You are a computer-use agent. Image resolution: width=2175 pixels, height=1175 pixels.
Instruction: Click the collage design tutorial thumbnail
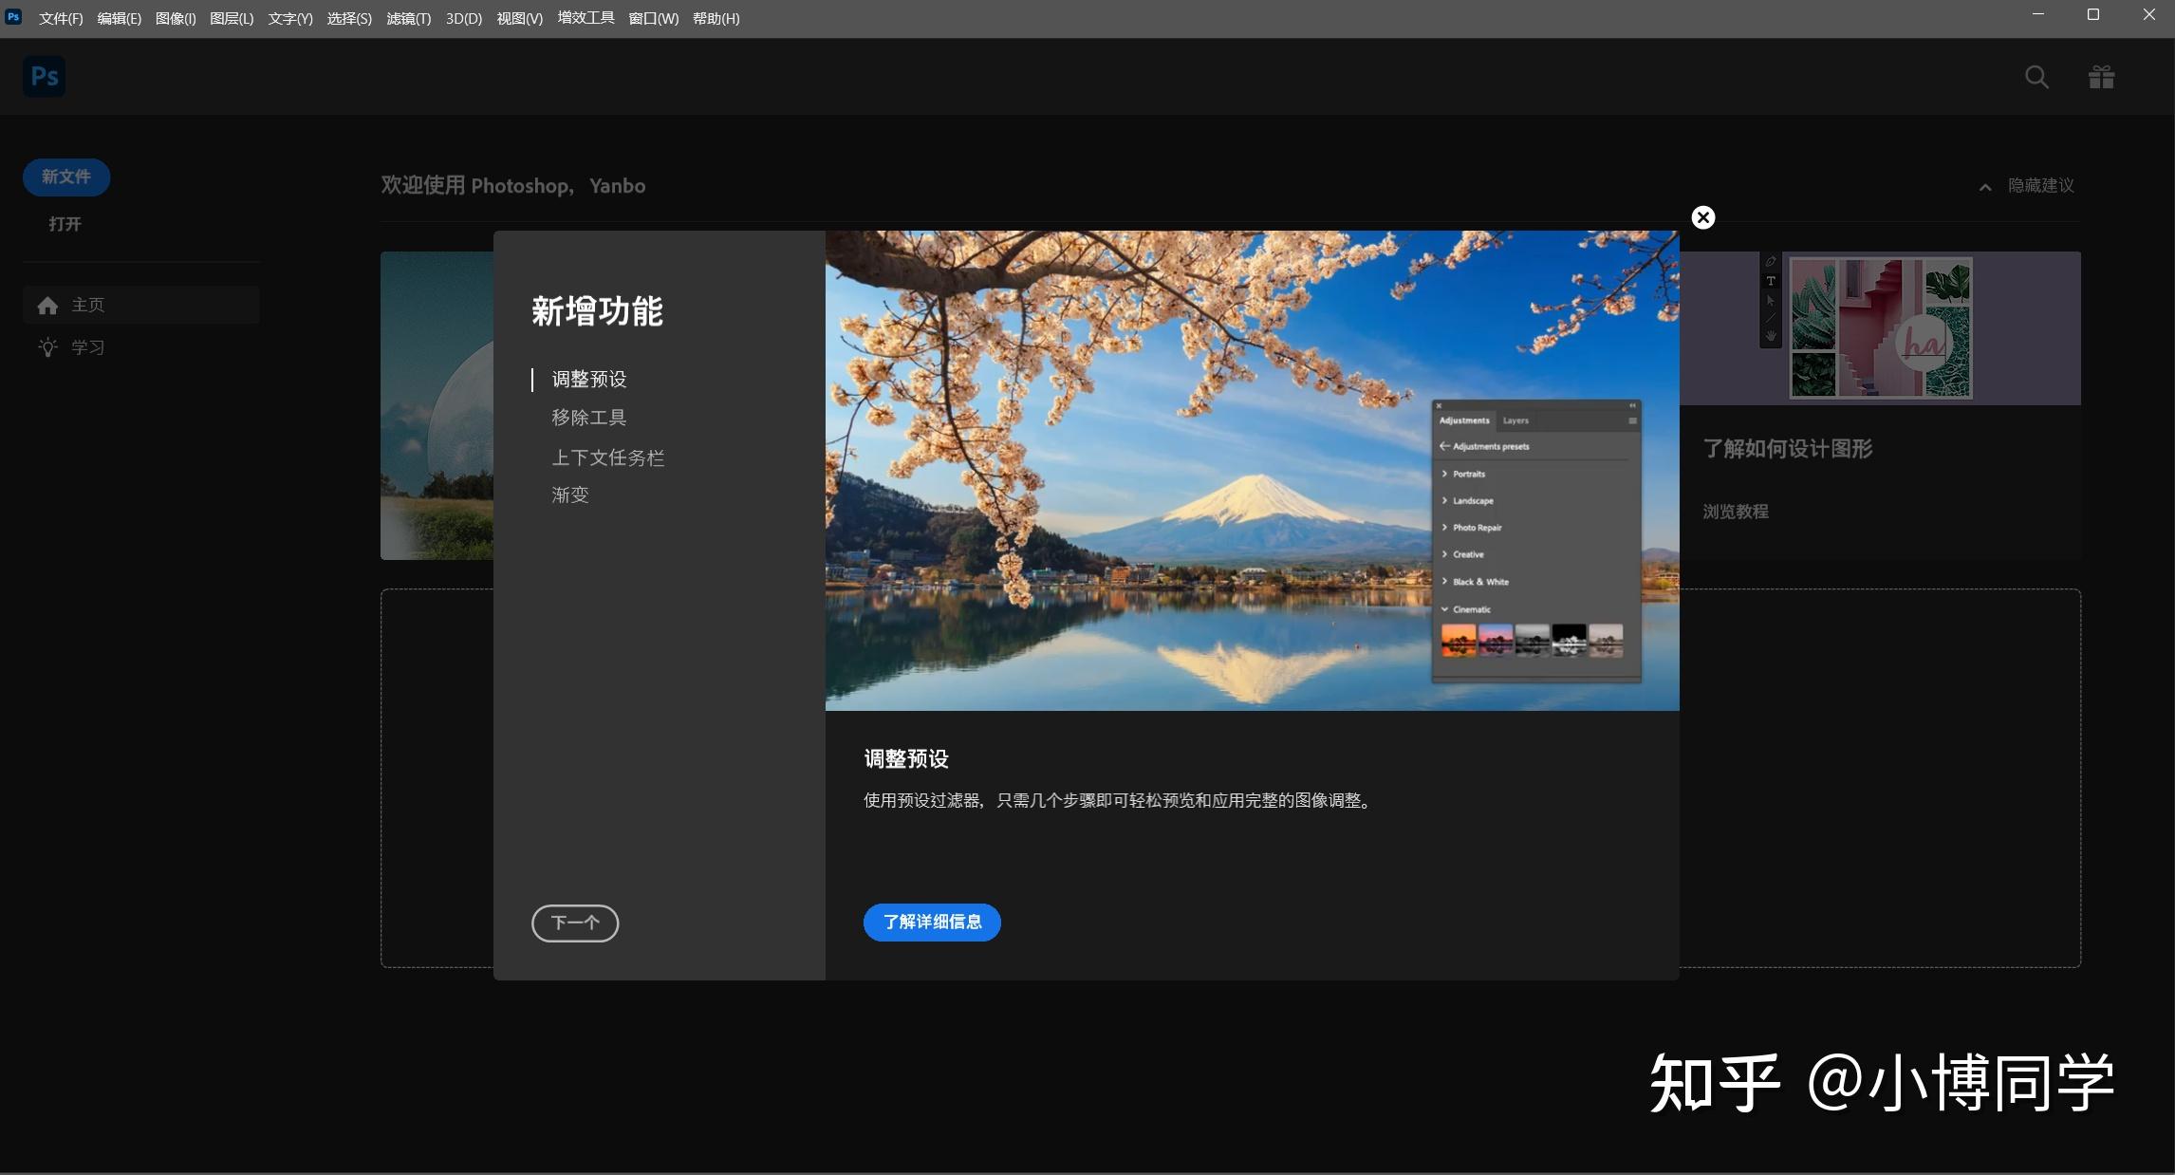(x=1880, y=327)
